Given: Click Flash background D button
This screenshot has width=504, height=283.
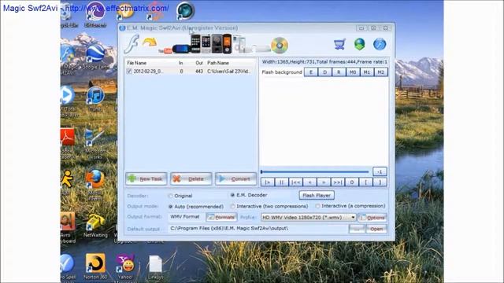Looking at the screenshot, I should pyautogui.click(x=324, y=72).
